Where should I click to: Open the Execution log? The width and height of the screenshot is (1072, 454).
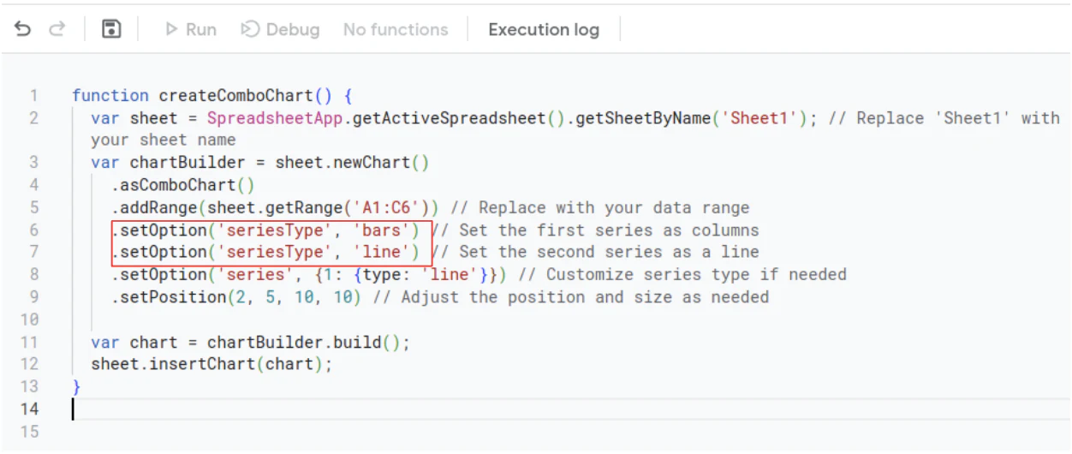click(544, 29)
